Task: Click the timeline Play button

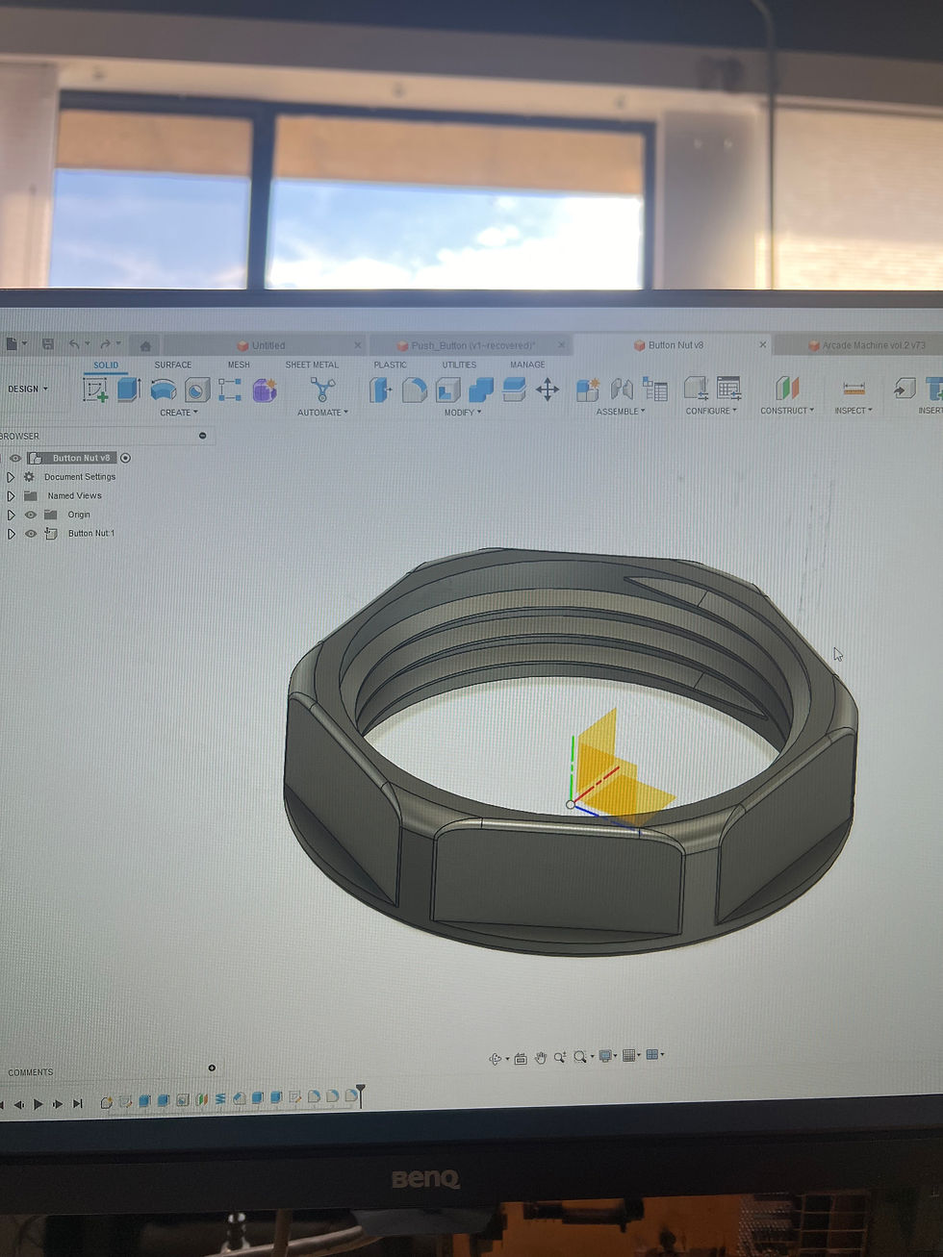Action: [x=38, y=1104]
